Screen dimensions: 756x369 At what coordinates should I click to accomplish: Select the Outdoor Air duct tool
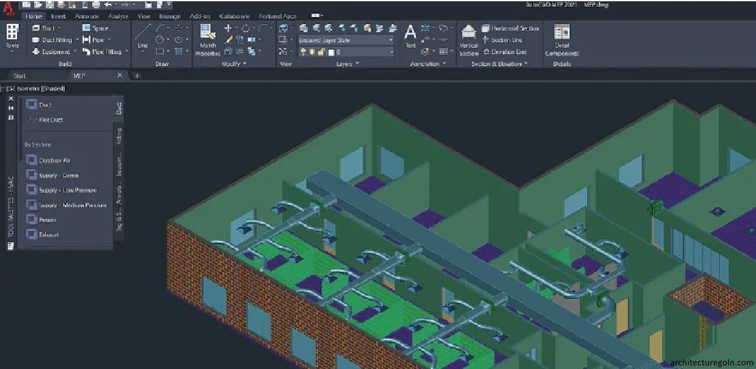coord(54,161)
